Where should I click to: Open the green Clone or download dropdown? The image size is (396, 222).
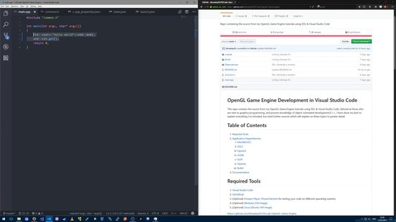click(361, 41)
